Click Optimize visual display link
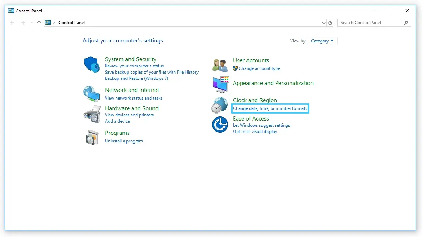Screen dimensions: 423x237 point(255,132)
